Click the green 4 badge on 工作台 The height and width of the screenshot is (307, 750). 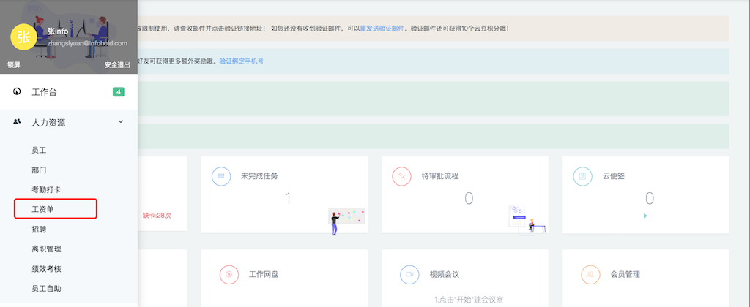click(x=118, y=91)
